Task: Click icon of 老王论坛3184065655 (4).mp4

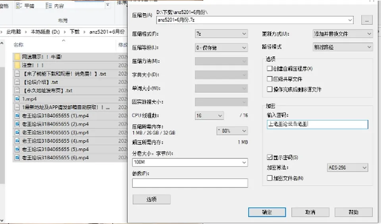Action: pos(17,141)
